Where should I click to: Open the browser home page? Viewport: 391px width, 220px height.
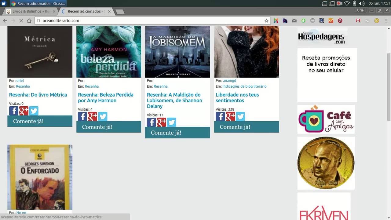pos(29,20)
